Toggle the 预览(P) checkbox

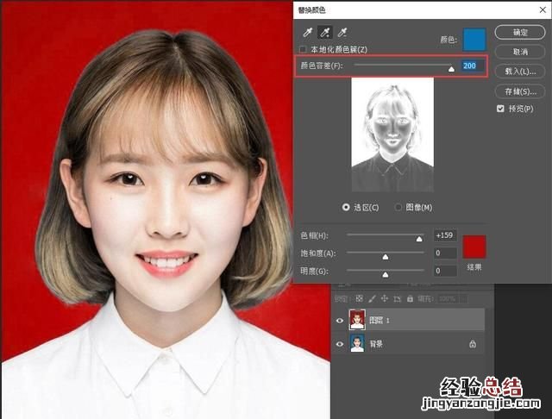500,109
